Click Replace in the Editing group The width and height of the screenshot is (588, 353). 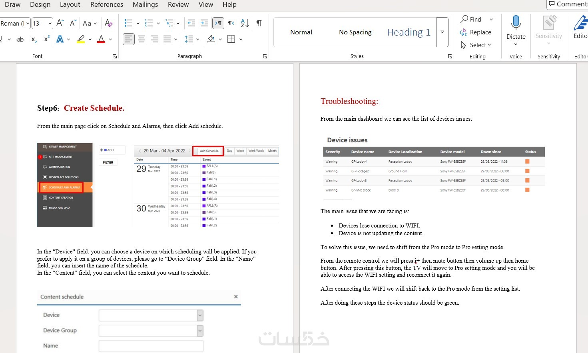point(476,32)
